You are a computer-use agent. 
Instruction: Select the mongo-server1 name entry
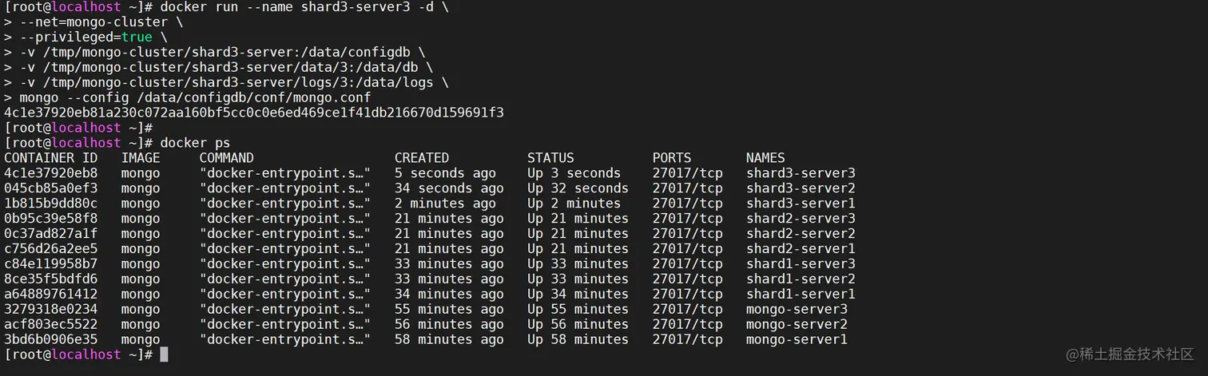[x=797, y=339]
